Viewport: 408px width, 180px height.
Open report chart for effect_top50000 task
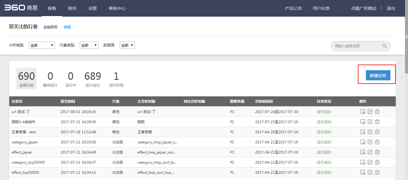pyautogui.click(x=363, y=173)
